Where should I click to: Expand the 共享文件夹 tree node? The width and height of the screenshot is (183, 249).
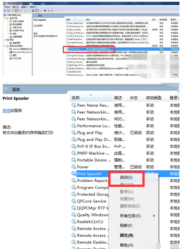[x=8, y=28]
